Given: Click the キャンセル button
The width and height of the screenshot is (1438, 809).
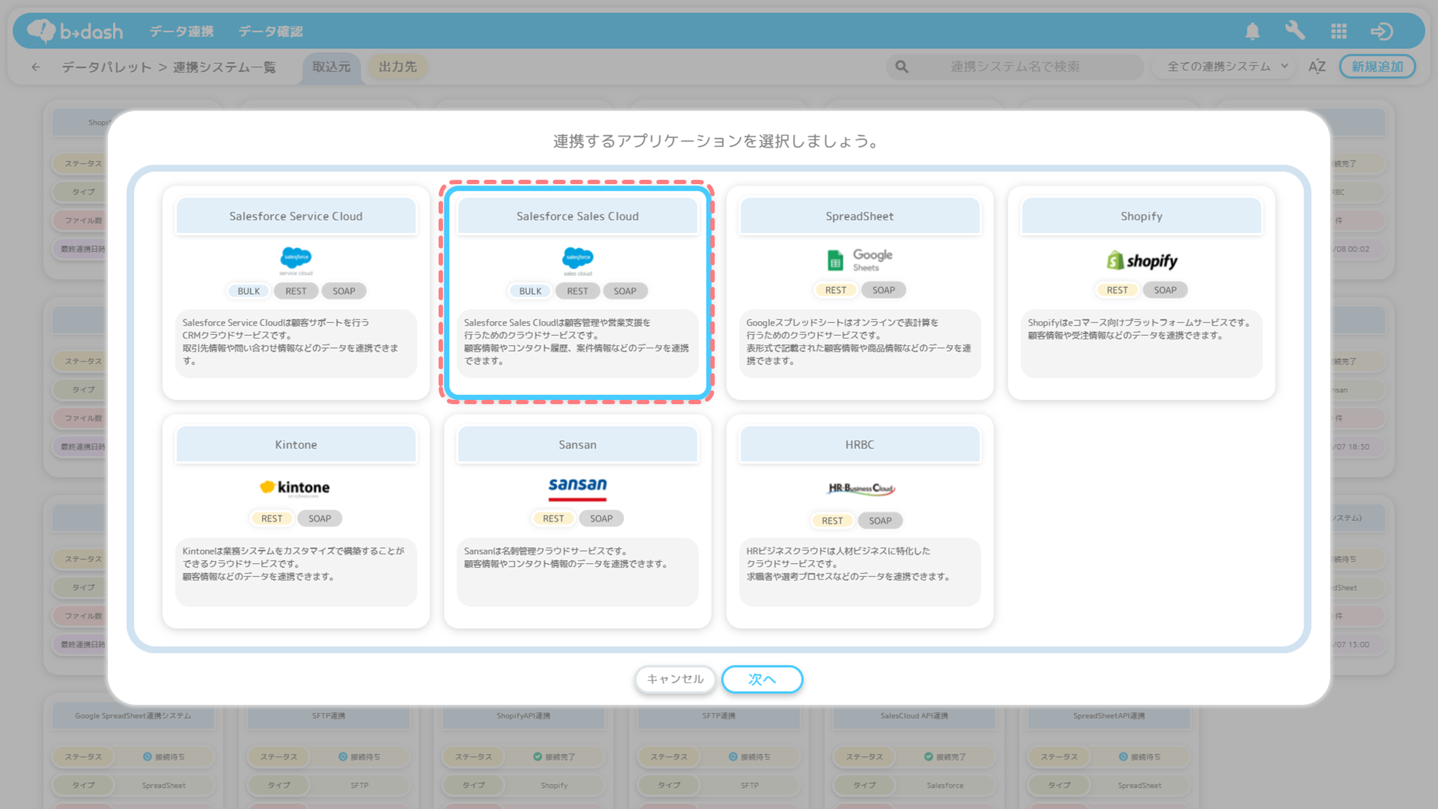Looking at the screenshot, I should (675, 679).
